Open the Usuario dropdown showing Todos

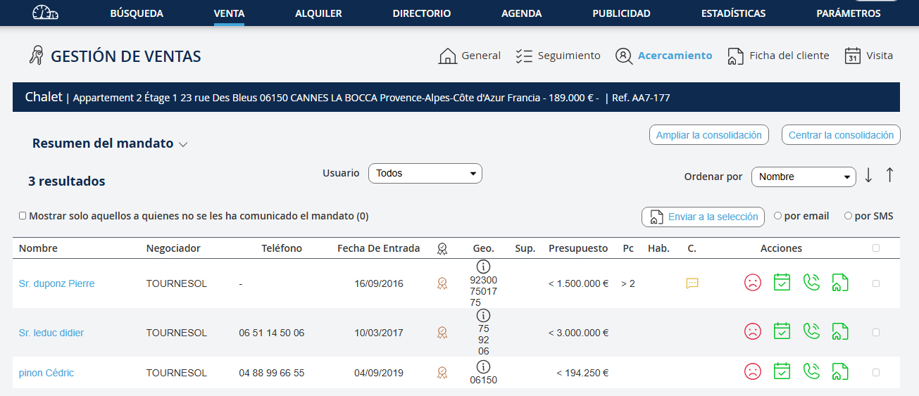point(425,173)
